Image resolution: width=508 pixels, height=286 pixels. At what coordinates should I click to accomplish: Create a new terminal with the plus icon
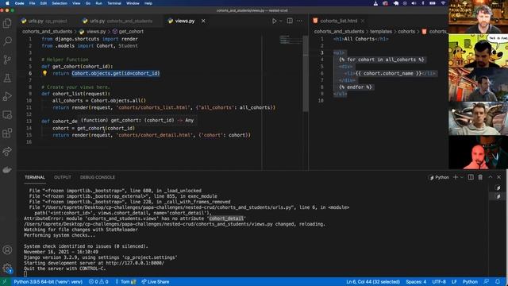456,177
